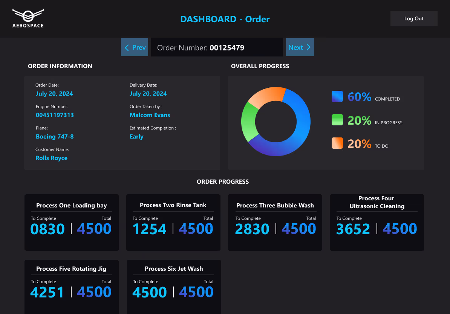Click Process Six Jet Wash total 4500
Screen dimensions: 450x314
pyautogui.click(x=196, y=292)
